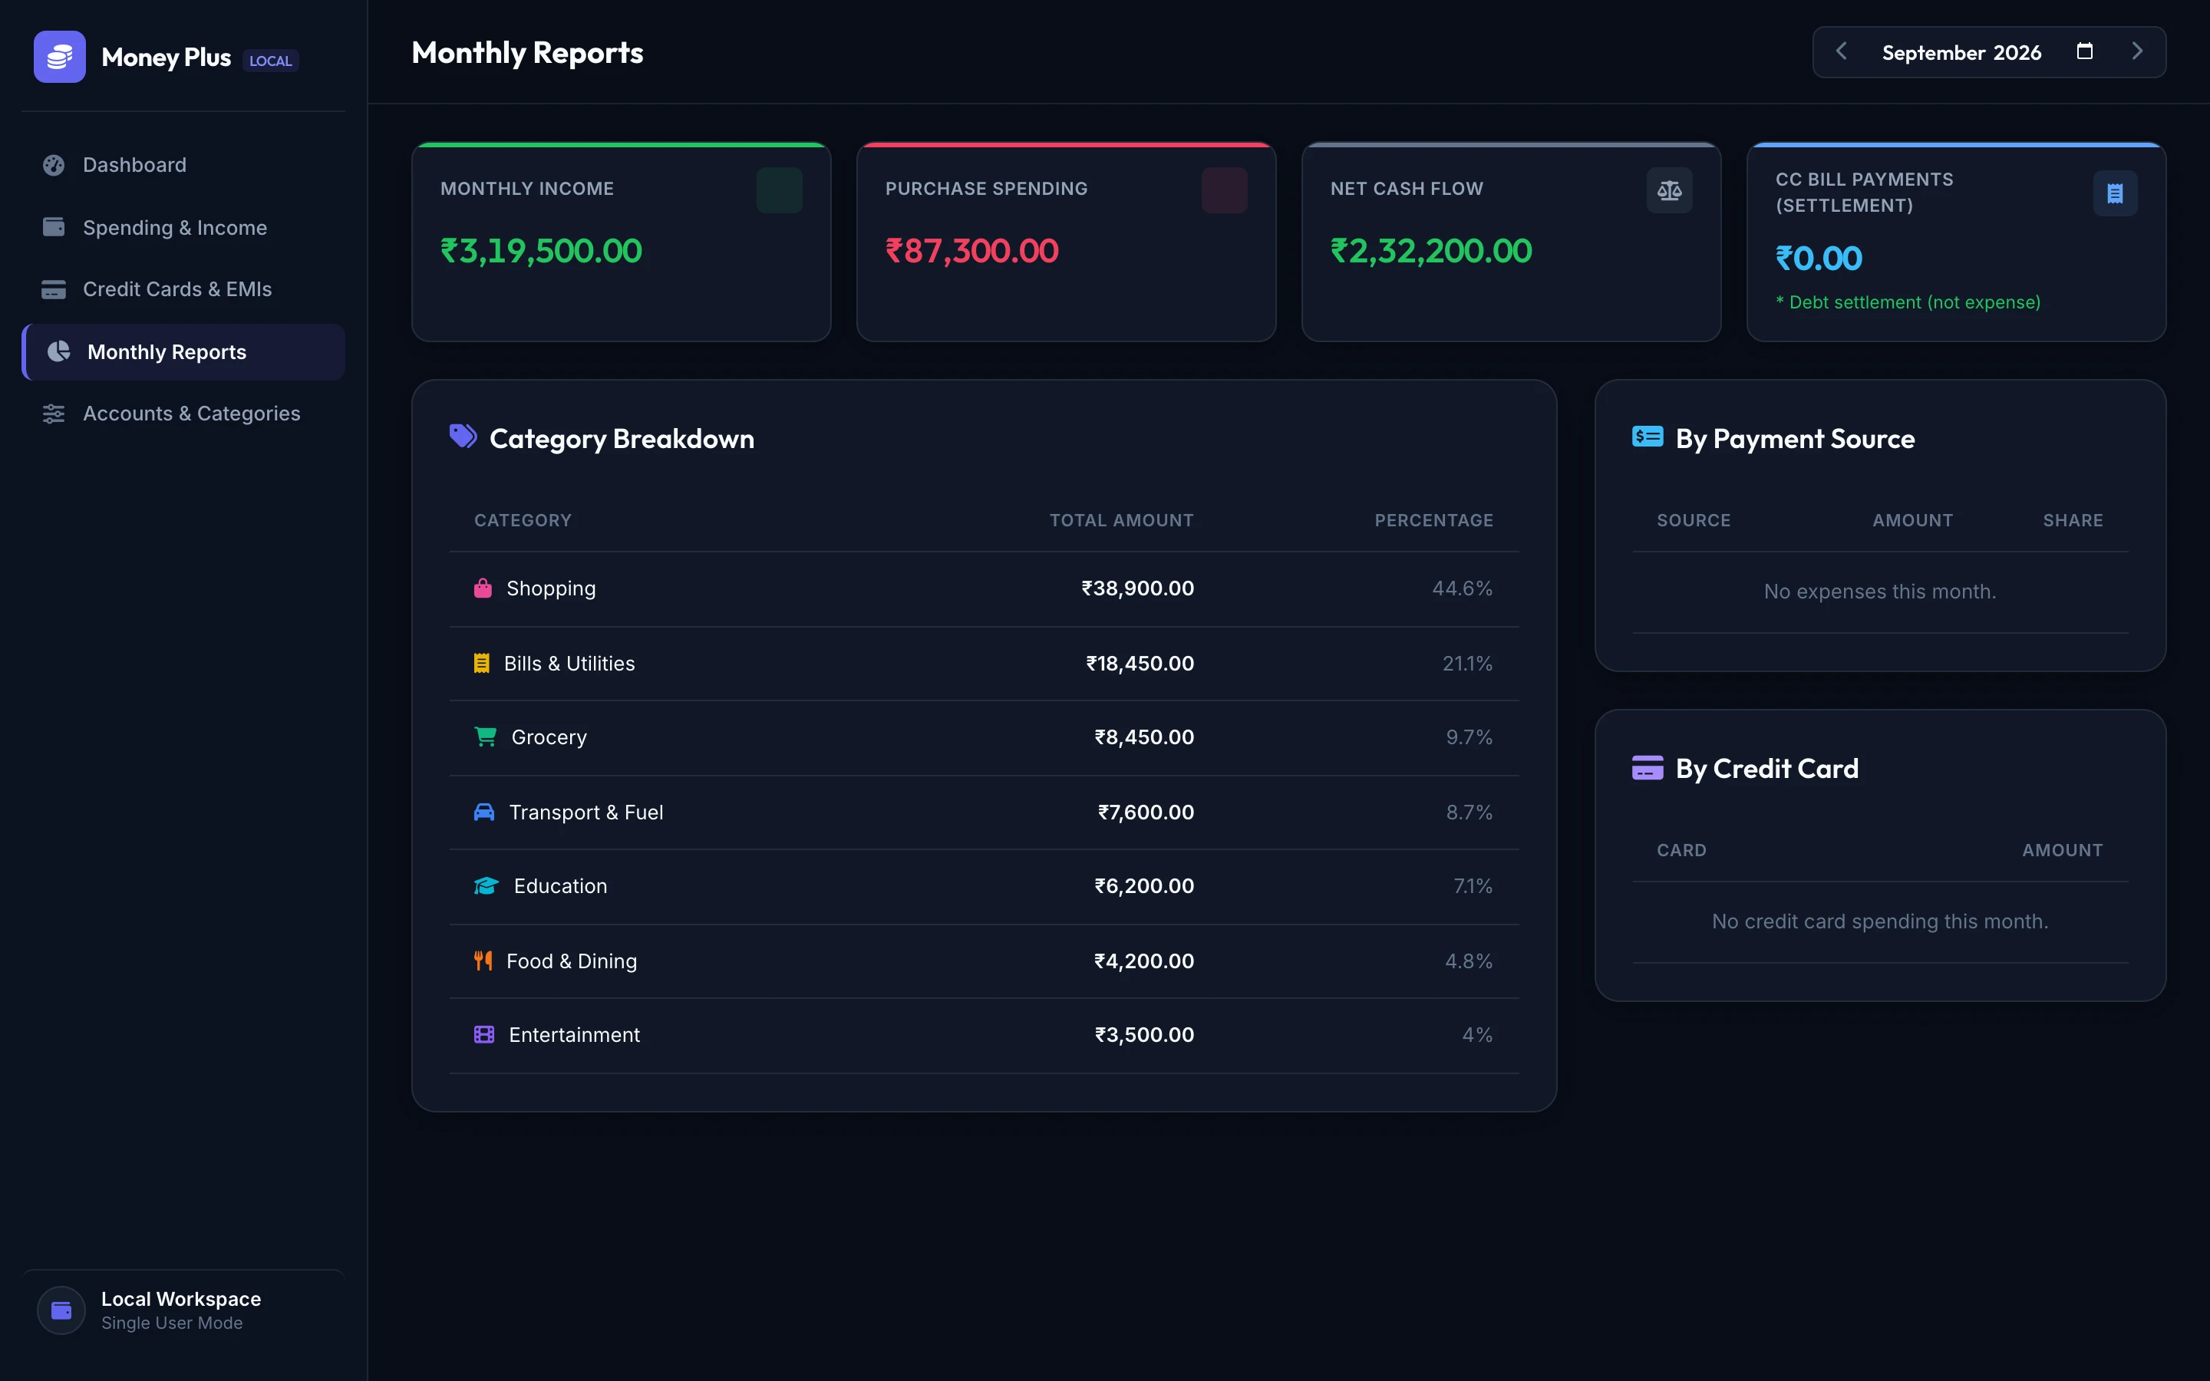Screen dimensions: 2210x1381
Task: Click the Grocery cart icon
Action: pyautogui.click(x=485, y=737)
